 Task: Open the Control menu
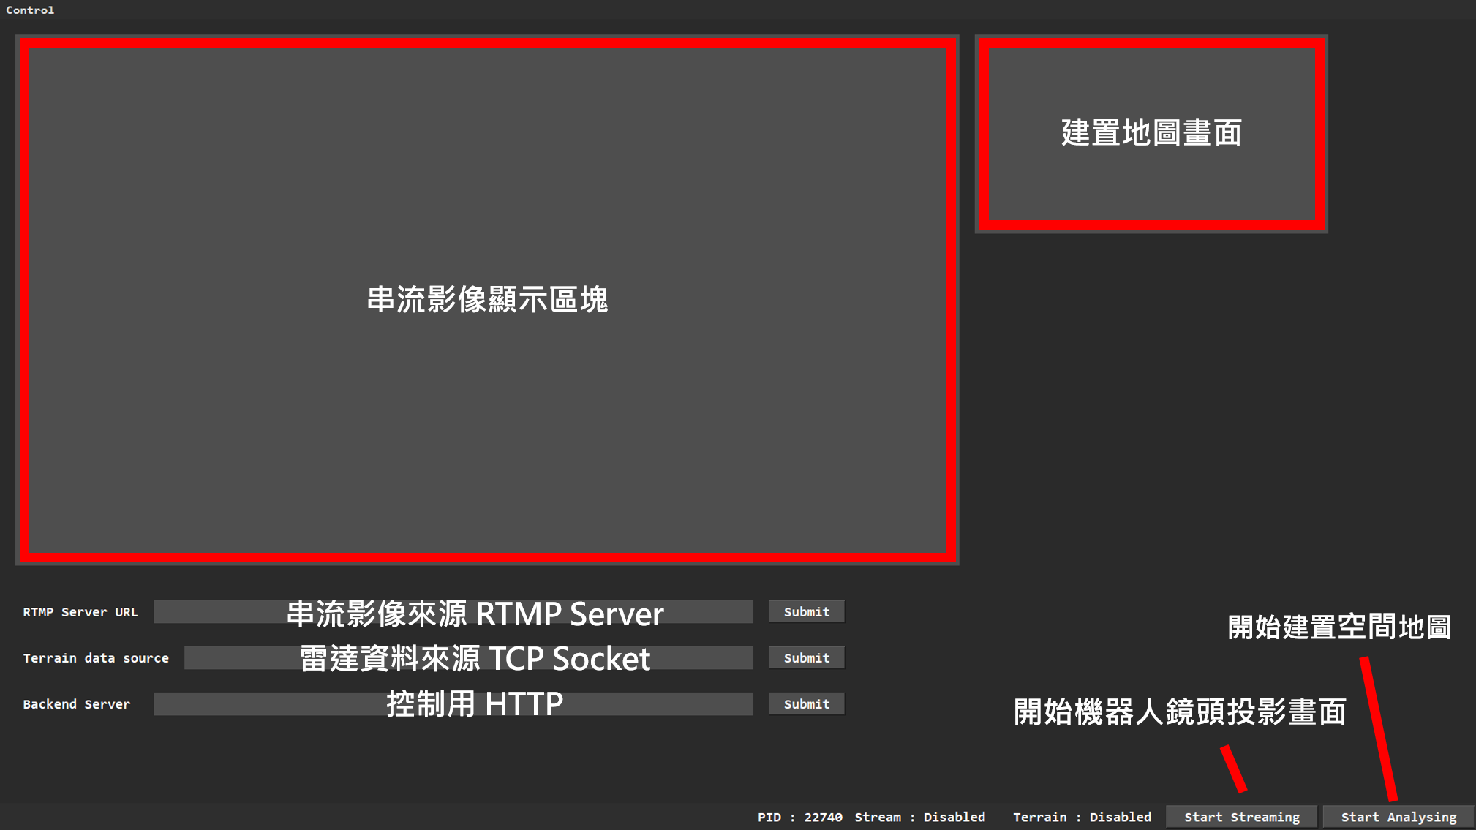click(x=30, y=10)
